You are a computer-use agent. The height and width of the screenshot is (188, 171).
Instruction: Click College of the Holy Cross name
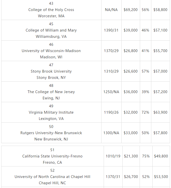point(51,10)
